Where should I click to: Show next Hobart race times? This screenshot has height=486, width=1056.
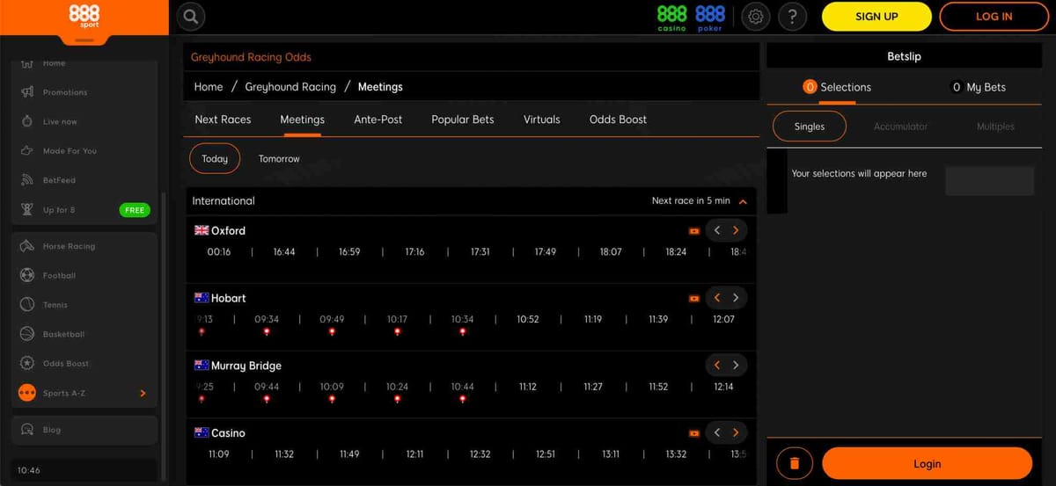tap(736, 298)
